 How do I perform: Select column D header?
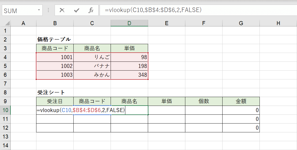tap(129, 23)
